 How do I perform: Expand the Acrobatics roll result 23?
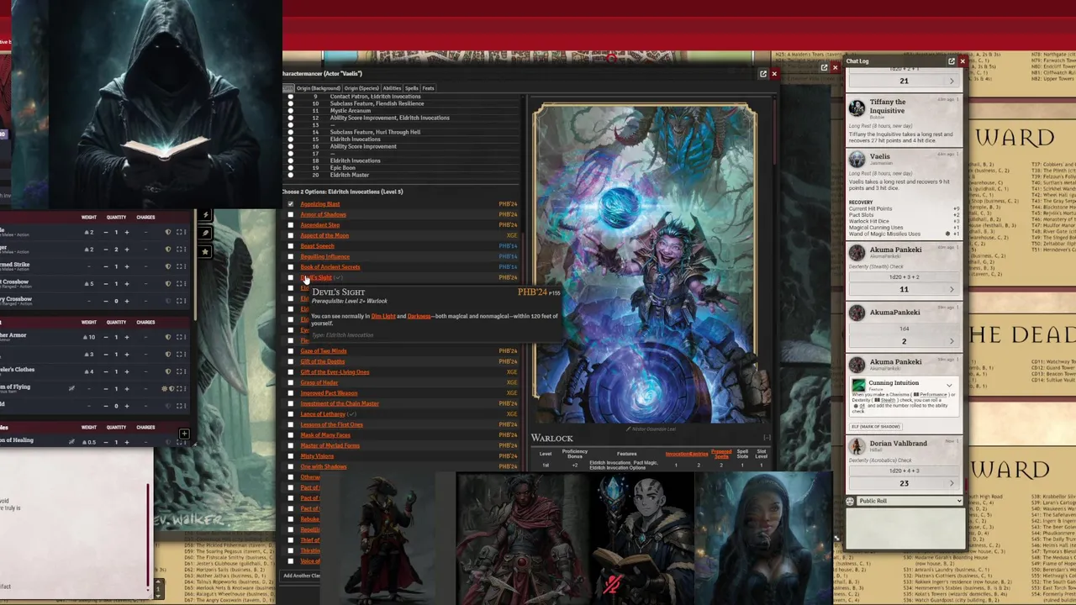[952, 483]
